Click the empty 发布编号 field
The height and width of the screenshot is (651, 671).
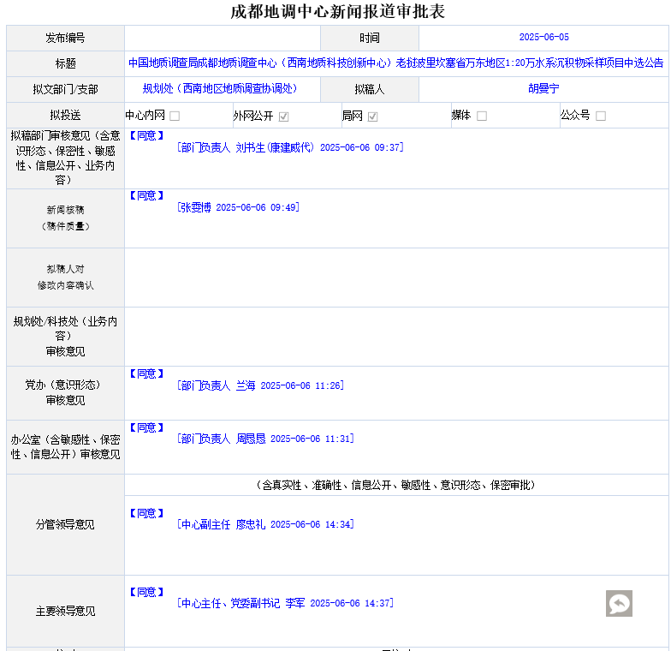click(x=222, y=38)
